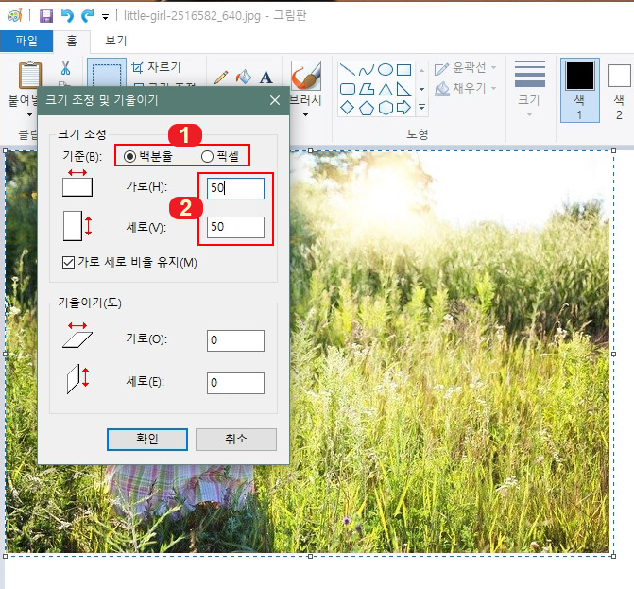Undo the last action with the undo arrow
The image size is (634, 589).
click(x=67, y=16)
